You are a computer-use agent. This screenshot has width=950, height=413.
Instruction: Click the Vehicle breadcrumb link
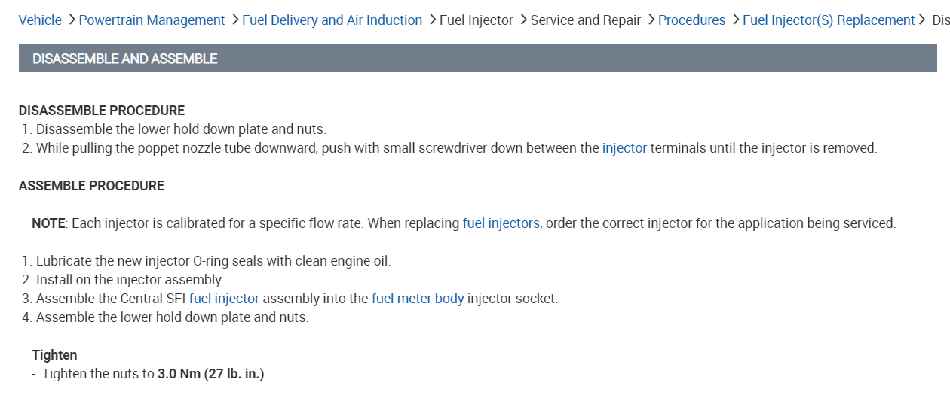[x=40, y=20]
